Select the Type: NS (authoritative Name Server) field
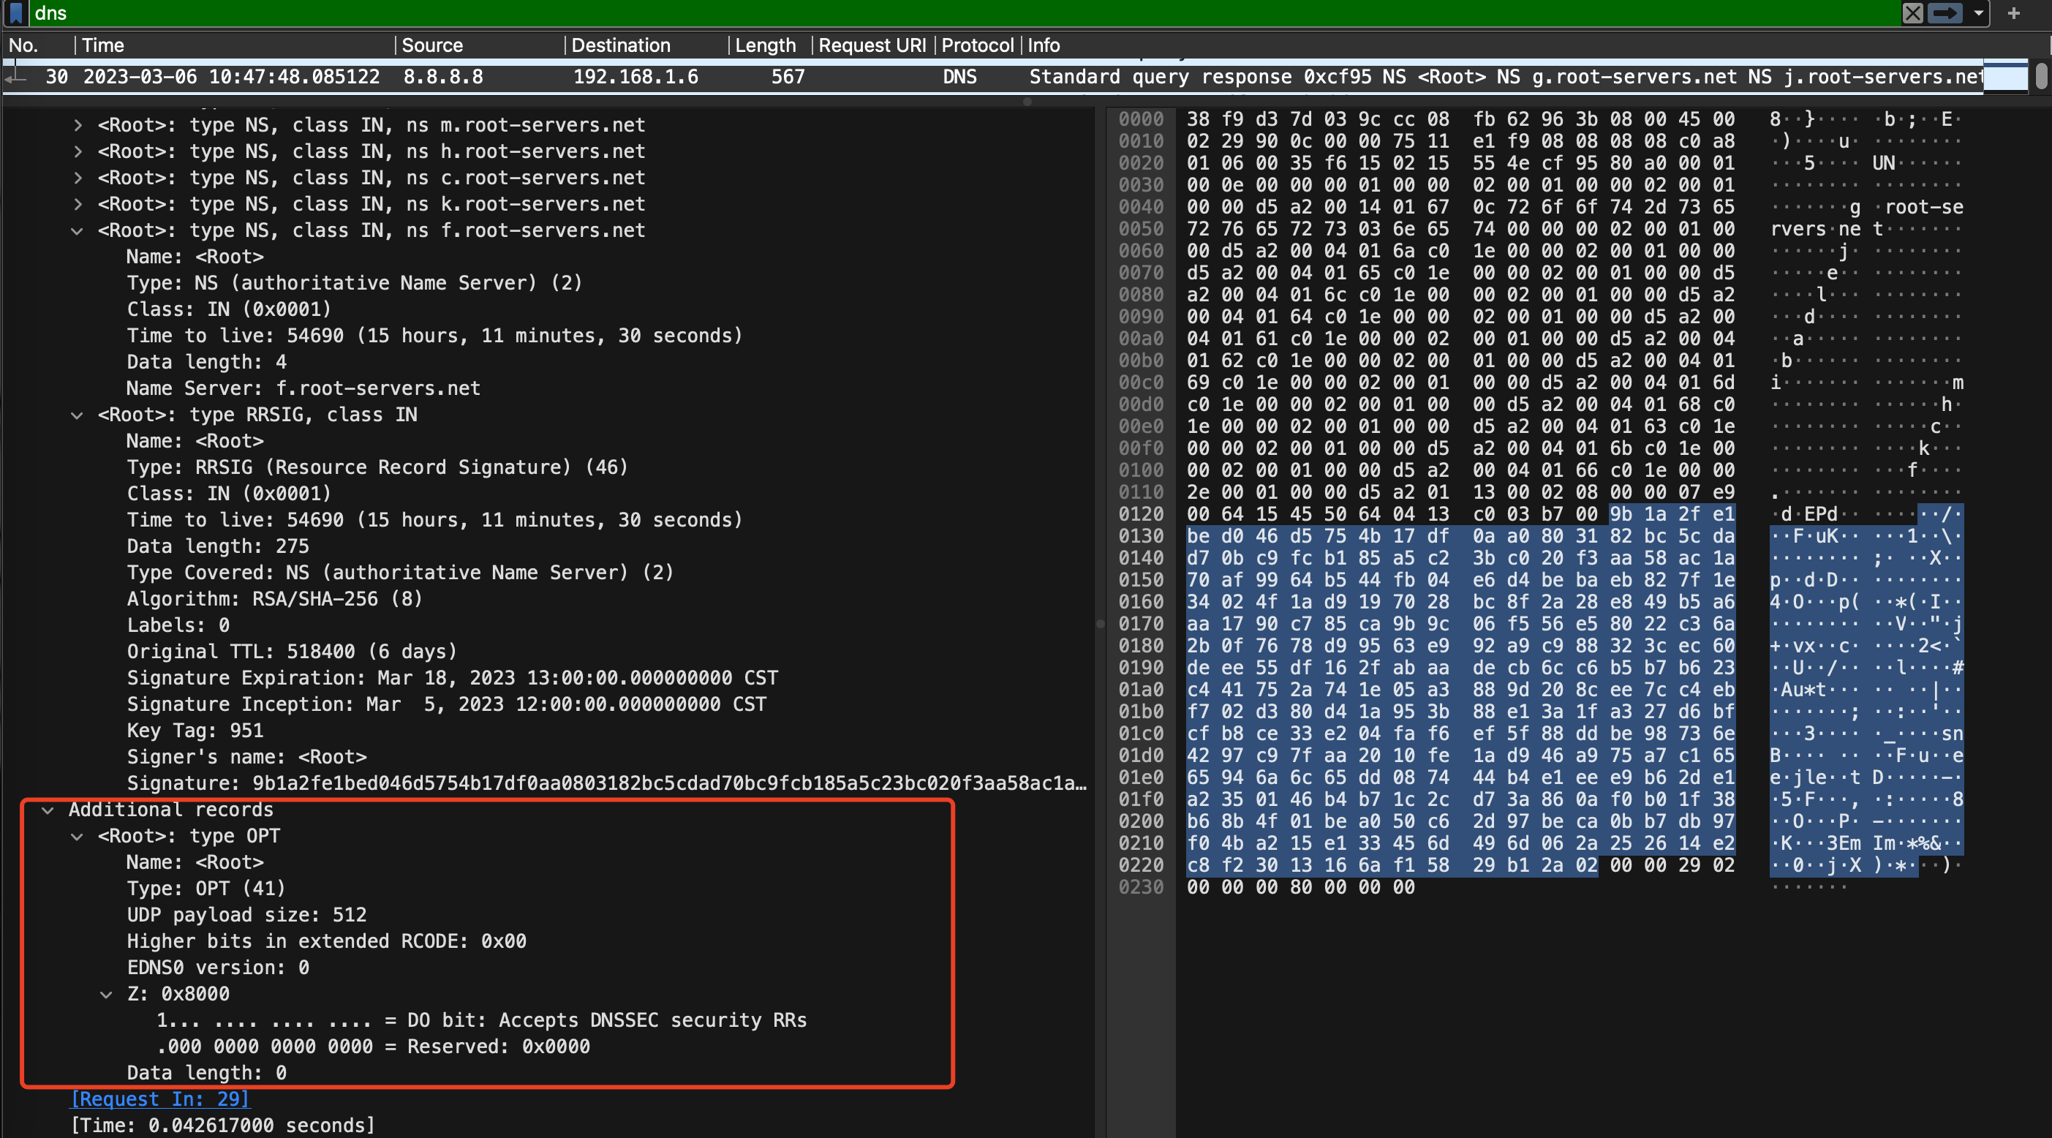 click(x=355, y=283)
